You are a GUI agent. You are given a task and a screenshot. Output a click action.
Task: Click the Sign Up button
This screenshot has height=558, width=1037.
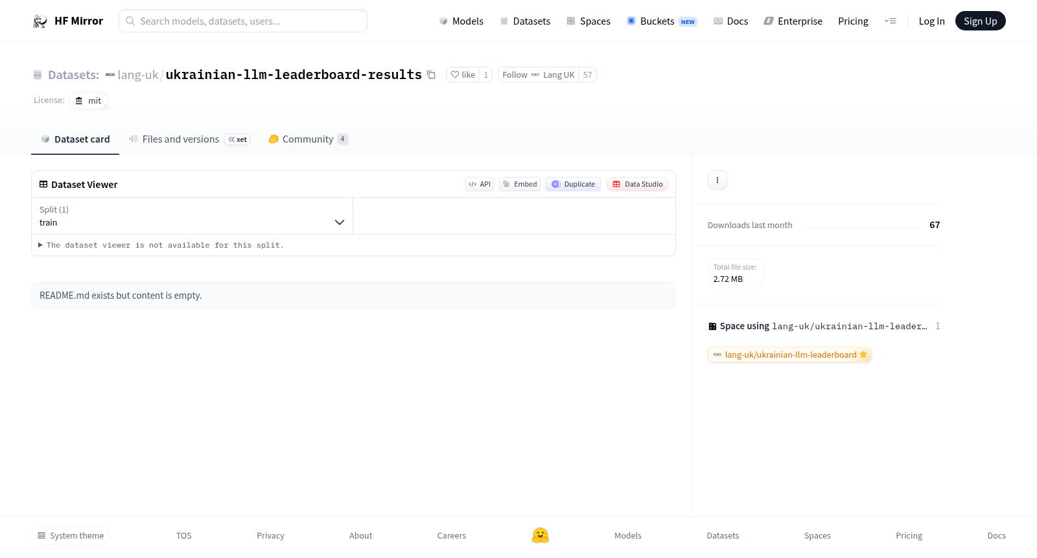pos(980,21)
